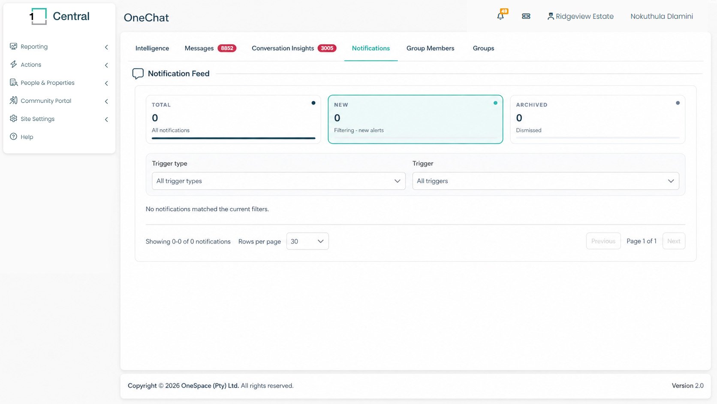The height and width of the screenshot is (404, 717).
Task: Expand the People & Properties chevron
Action: coord(106,83)
